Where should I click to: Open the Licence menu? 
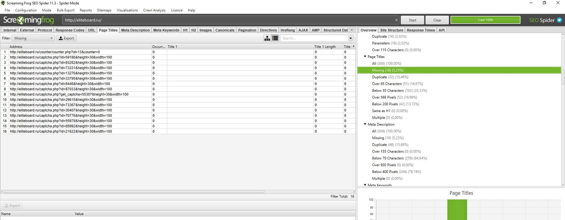pos(177,10)
